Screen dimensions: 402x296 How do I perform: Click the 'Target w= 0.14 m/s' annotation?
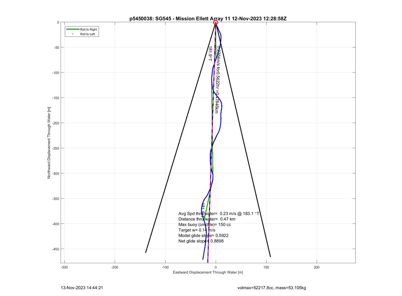tap(197, 230)
